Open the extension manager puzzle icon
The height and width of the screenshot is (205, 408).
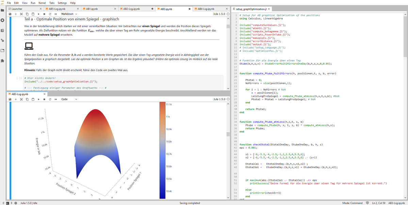click(x=2, y=61)
